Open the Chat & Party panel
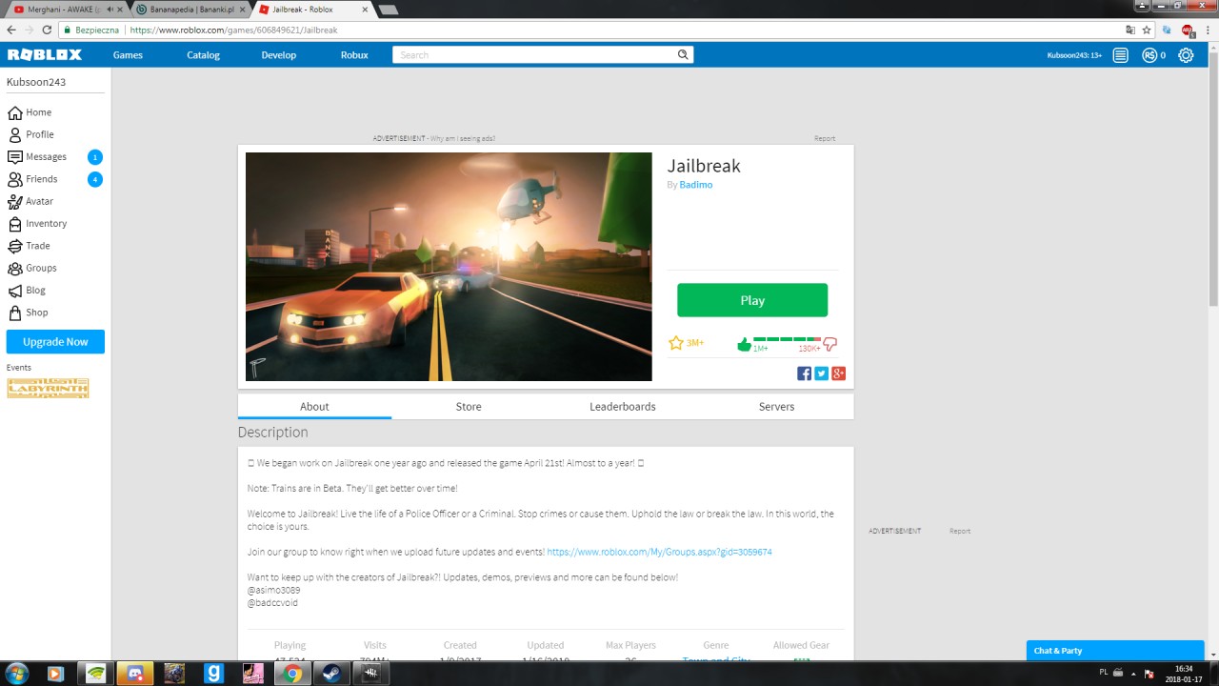The width and height of the screenshot is (1219, 686). 1115,651
